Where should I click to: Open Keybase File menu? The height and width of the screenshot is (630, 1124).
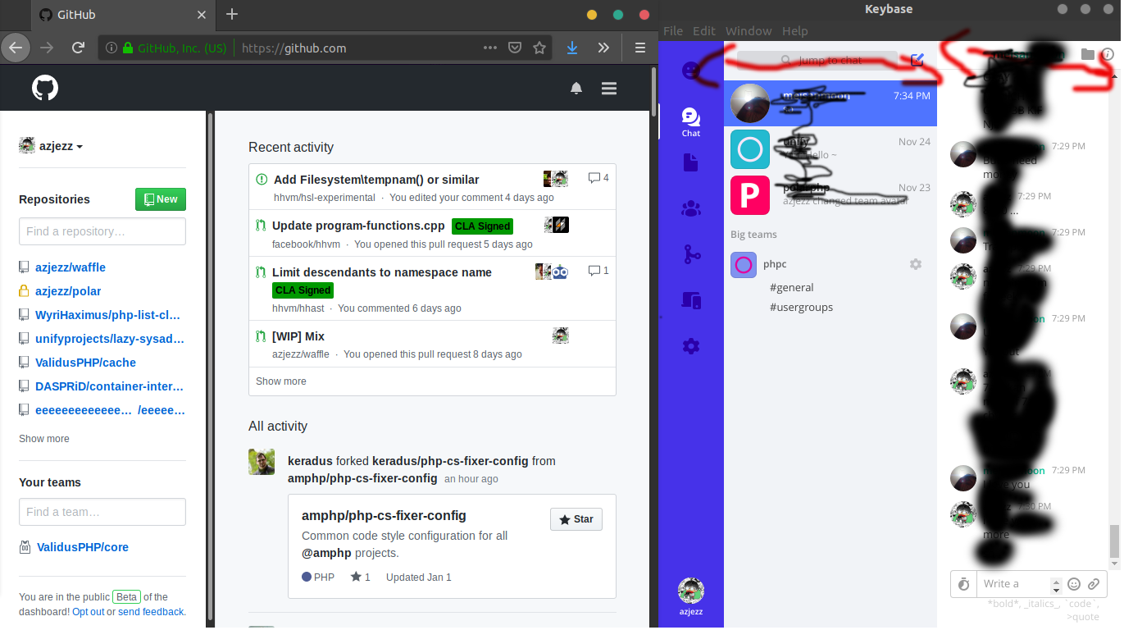tap(673, 30)
